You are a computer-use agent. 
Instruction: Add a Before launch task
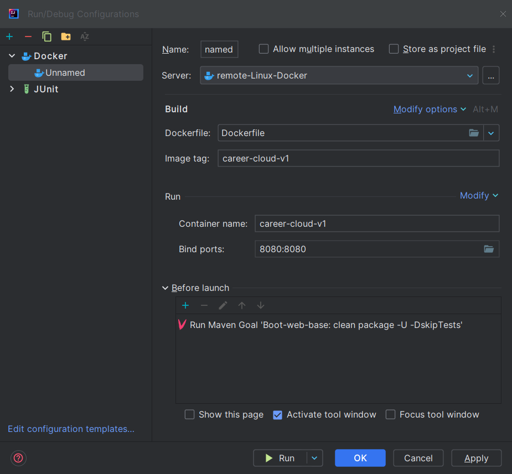click(185, 305)
